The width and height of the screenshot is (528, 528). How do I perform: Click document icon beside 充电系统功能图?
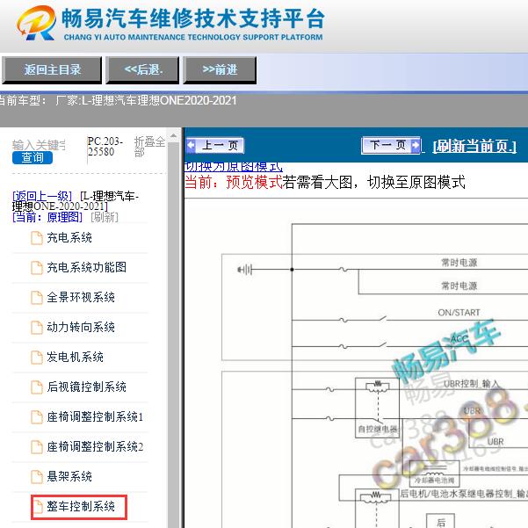click(37, 268)
